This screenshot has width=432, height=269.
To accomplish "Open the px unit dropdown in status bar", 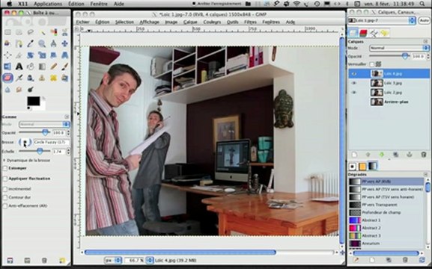I will coord(113,260).
